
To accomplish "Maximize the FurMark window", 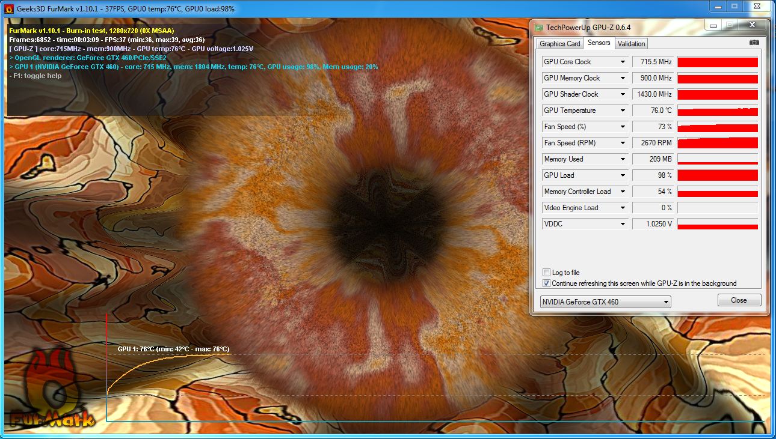I will (734, 6).
